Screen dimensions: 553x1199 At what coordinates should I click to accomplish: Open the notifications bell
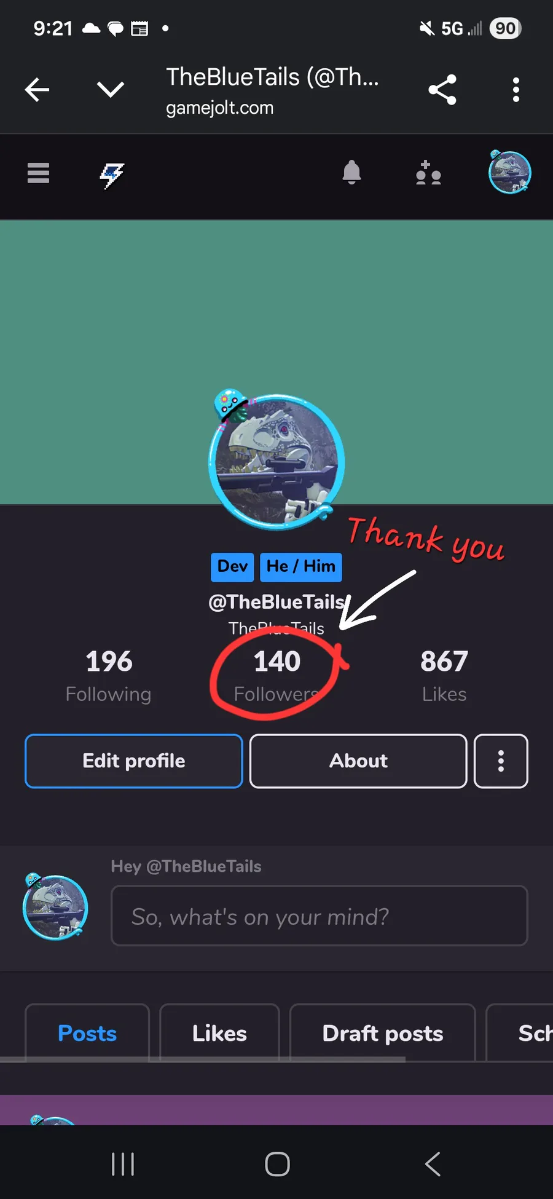(351, 173)
